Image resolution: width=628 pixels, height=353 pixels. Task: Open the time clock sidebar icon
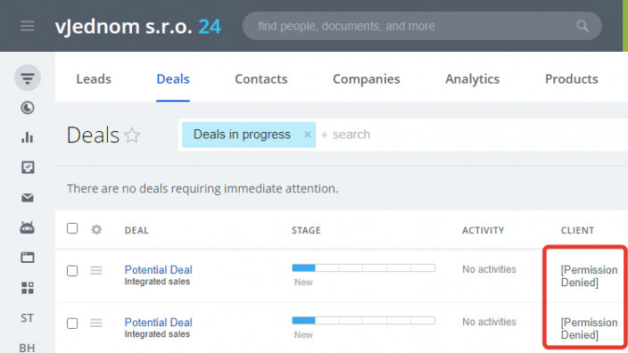(28, 108)
